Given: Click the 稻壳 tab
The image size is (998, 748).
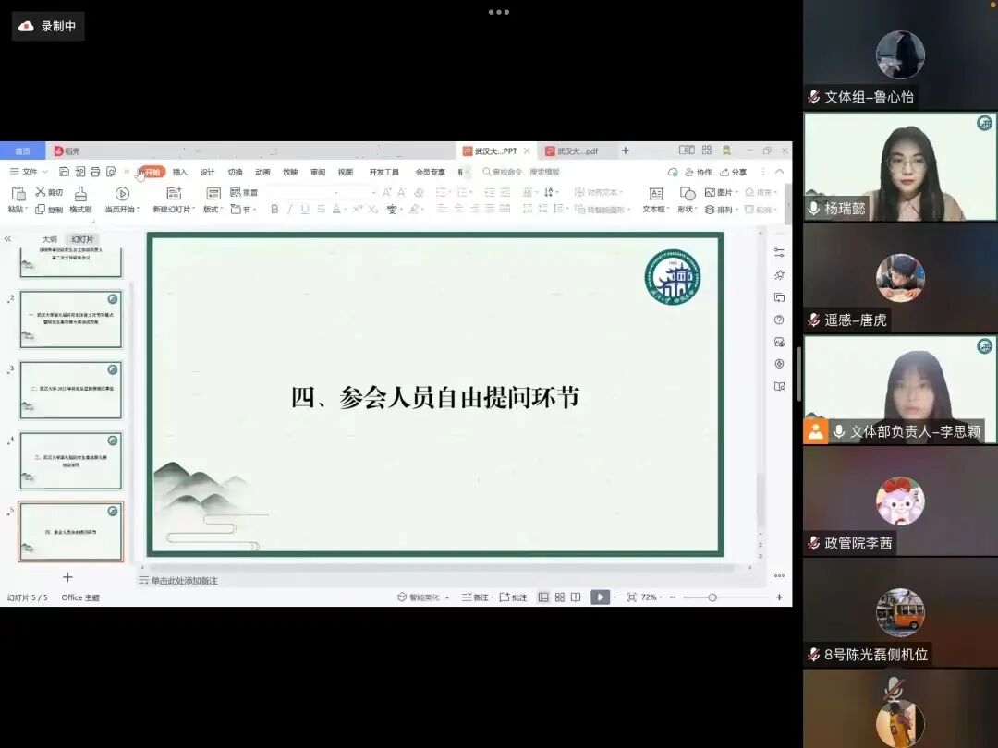Looking at the screenshot, I should click(67, 151).
